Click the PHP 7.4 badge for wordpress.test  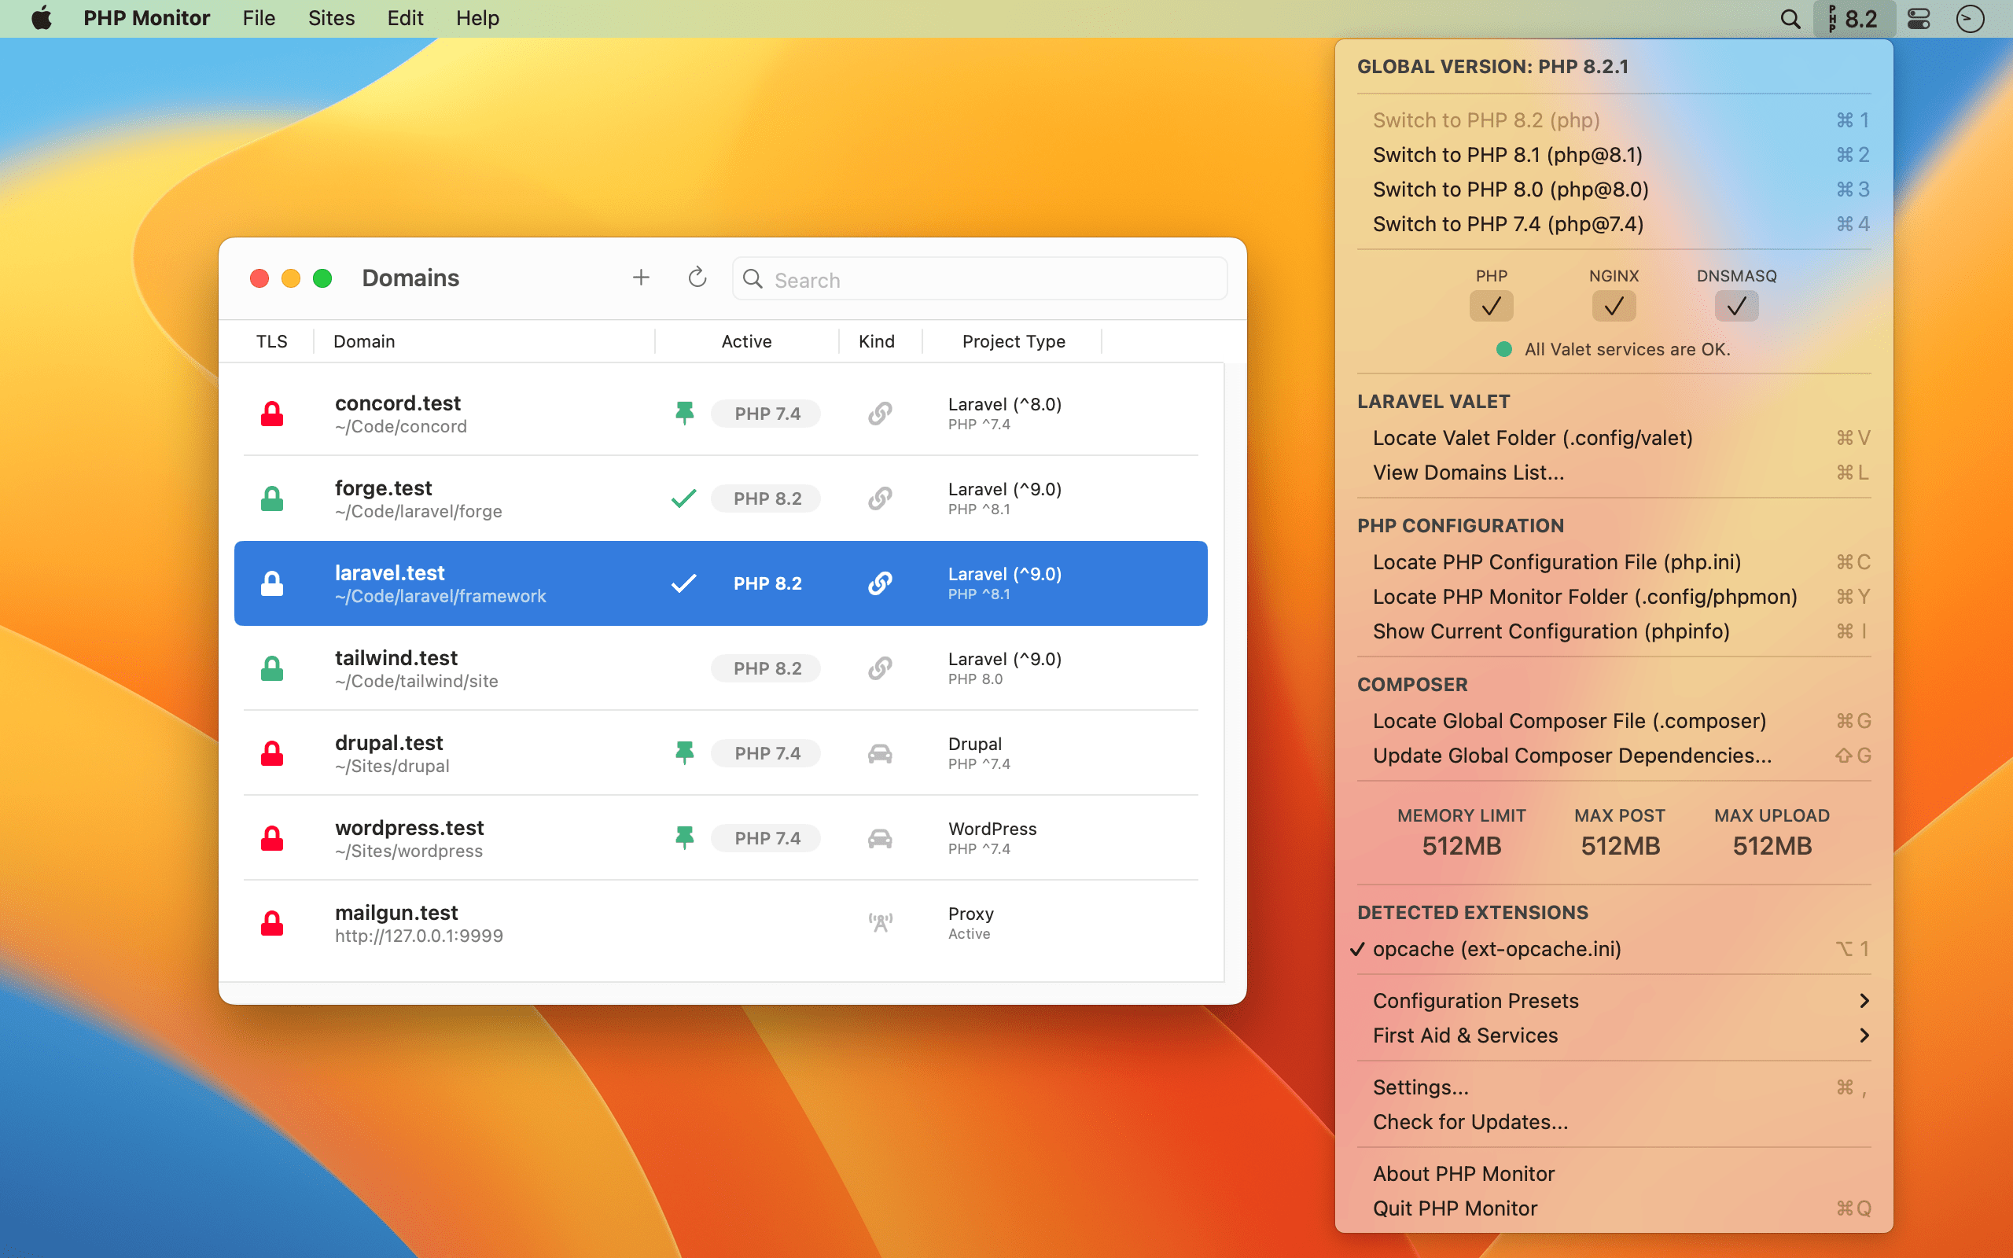(766, 838)
